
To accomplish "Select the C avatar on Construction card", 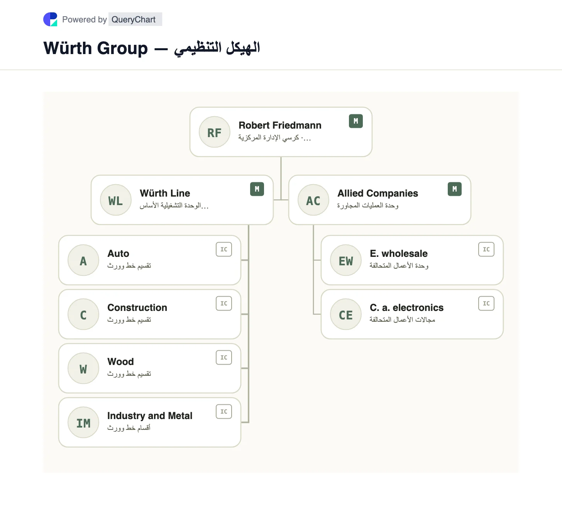I will click(83, 314).
